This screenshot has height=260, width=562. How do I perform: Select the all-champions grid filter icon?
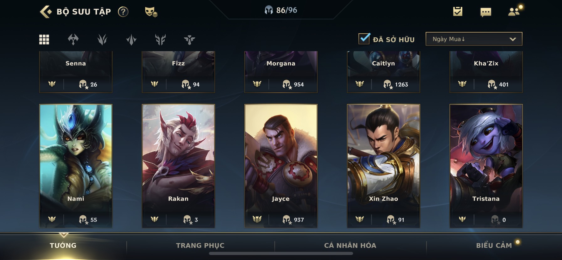pyautogui.click(x=44, y=39)
